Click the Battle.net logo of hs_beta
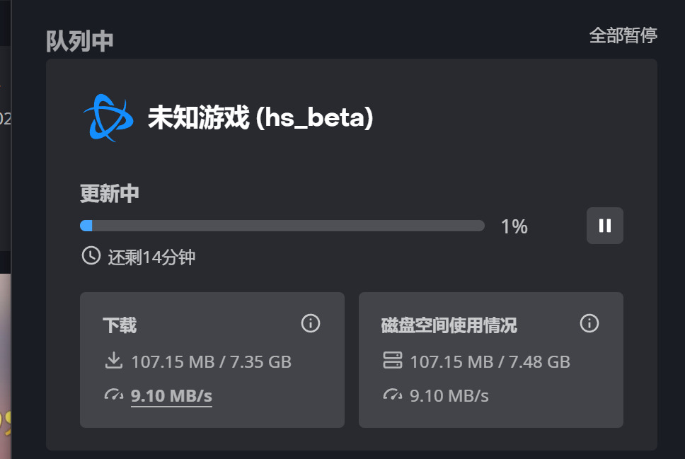Image resolution: width=685 pixels, height=459 pixels. pos(108,118)
